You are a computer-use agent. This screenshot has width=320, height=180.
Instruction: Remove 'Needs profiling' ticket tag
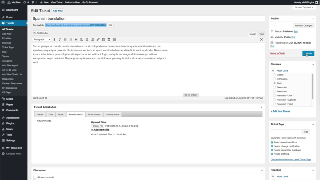pyautogui.click(x=272, y=154)
